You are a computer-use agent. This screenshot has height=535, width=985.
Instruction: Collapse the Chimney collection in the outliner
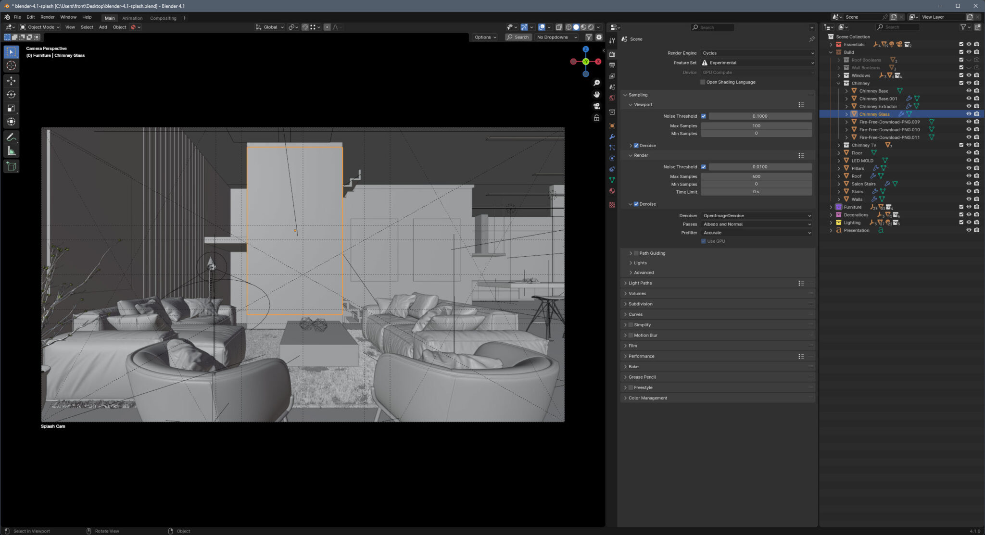tap(839, 83)
